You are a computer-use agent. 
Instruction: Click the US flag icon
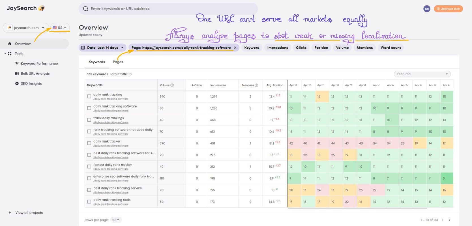(55, 28)
